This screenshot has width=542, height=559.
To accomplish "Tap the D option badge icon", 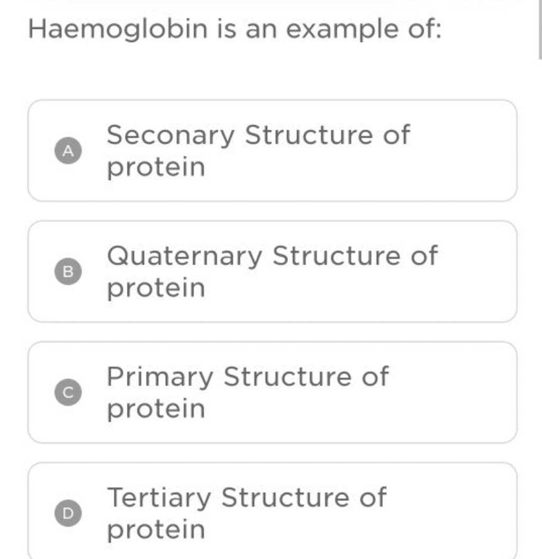I will (x=68, y=512).
